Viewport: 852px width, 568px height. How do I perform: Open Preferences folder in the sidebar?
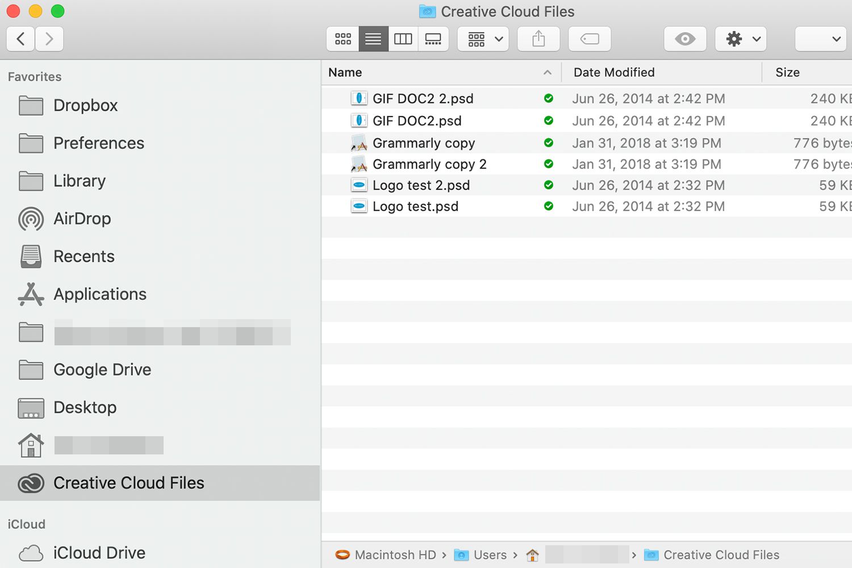(160, 143)
